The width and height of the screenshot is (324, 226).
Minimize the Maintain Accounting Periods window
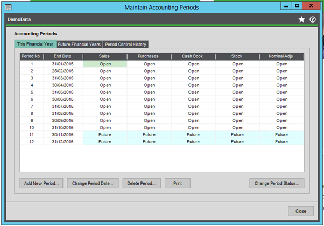286,6
